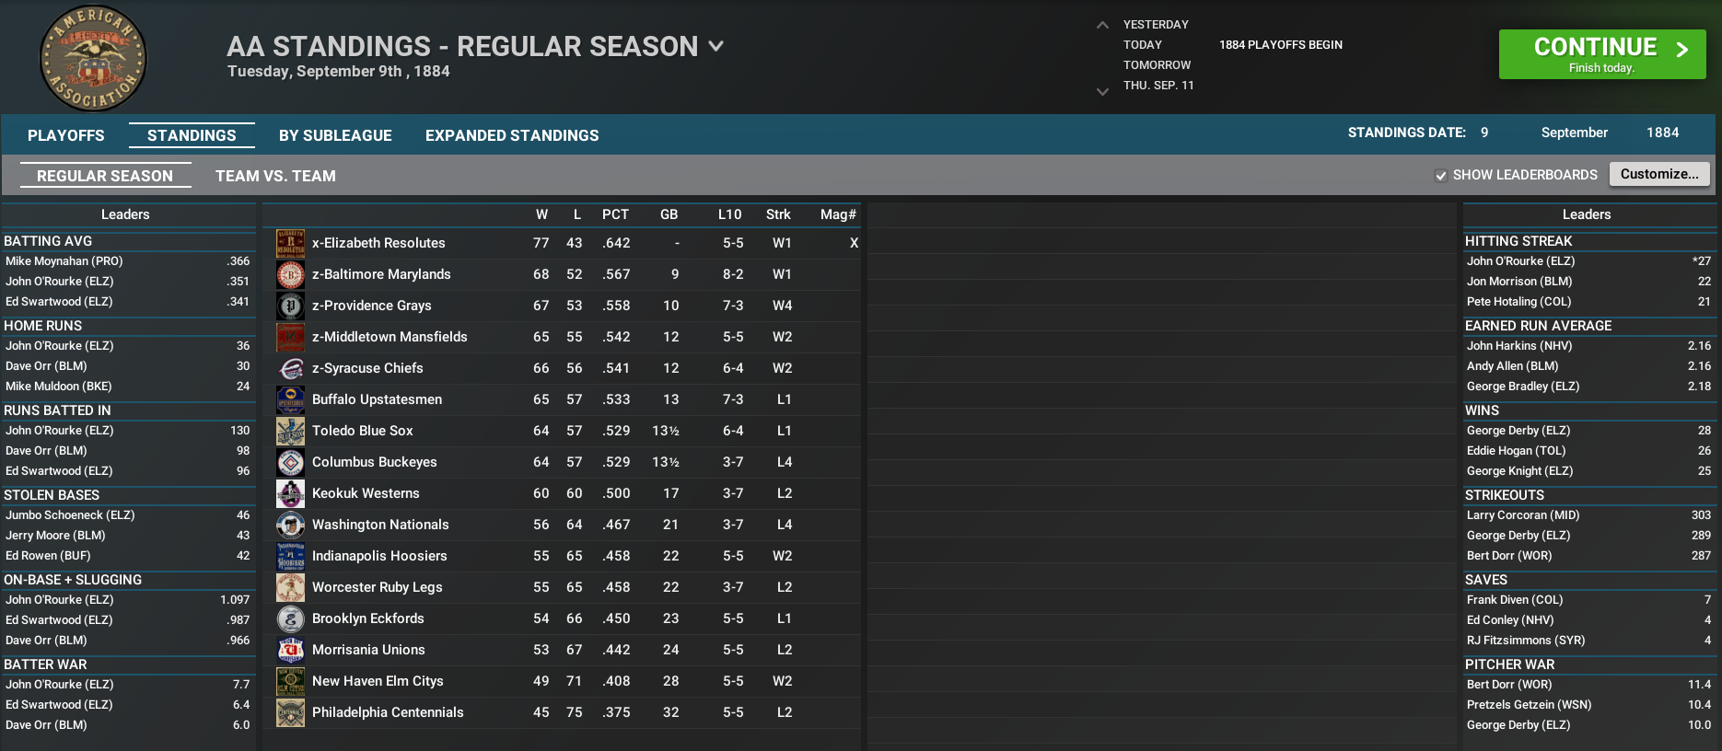
Task: Click the Columbus Buckeyes team logo
Action: [x=291, y=462]
